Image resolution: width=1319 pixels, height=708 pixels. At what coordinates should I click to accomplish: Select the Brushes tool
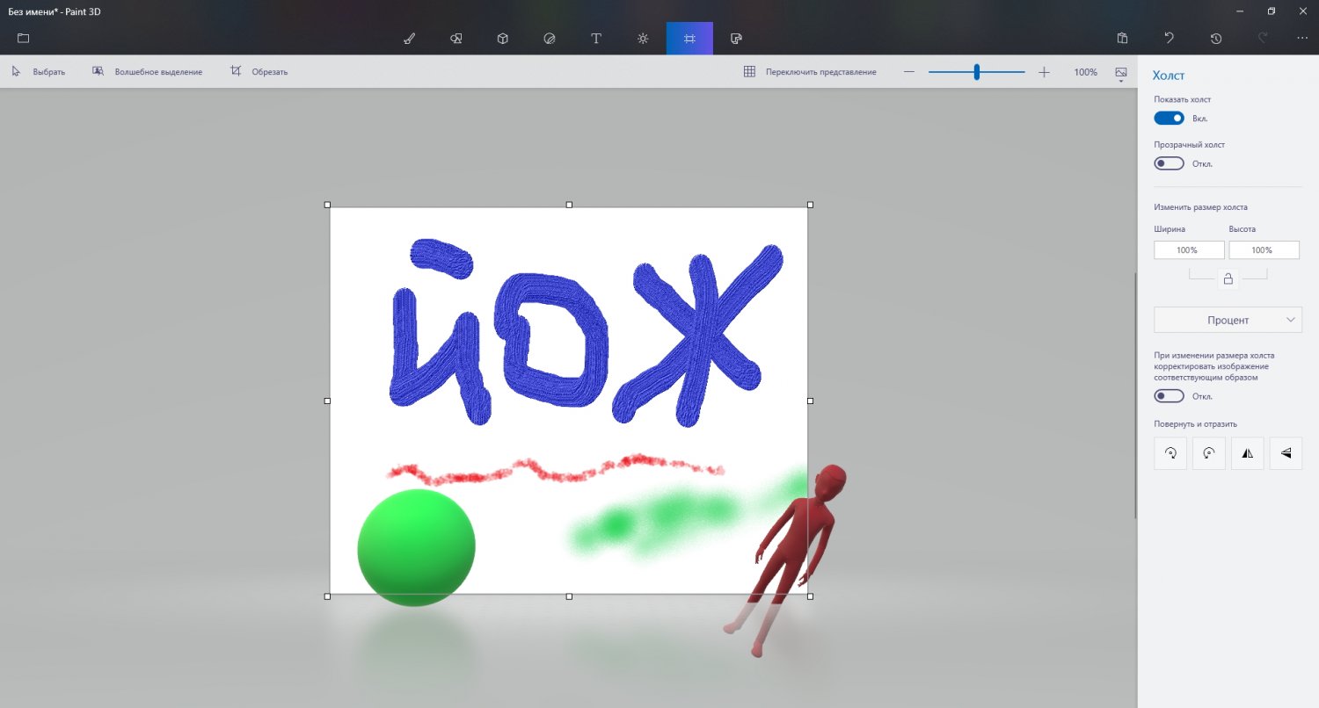point(409,39)
